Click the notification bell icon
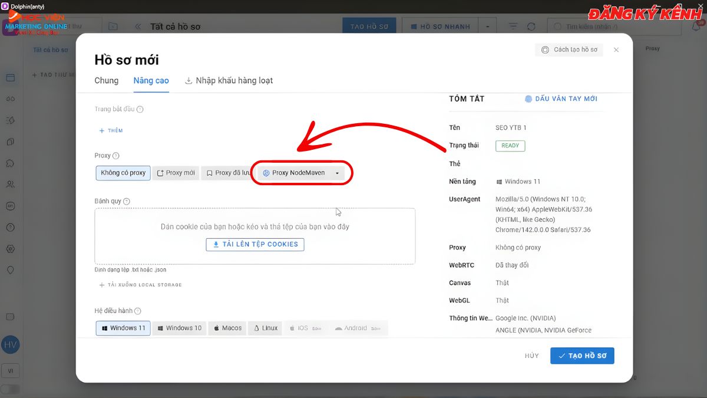This screenshot has height=398, width=707. pyautogui.click(x=696, y=27)
